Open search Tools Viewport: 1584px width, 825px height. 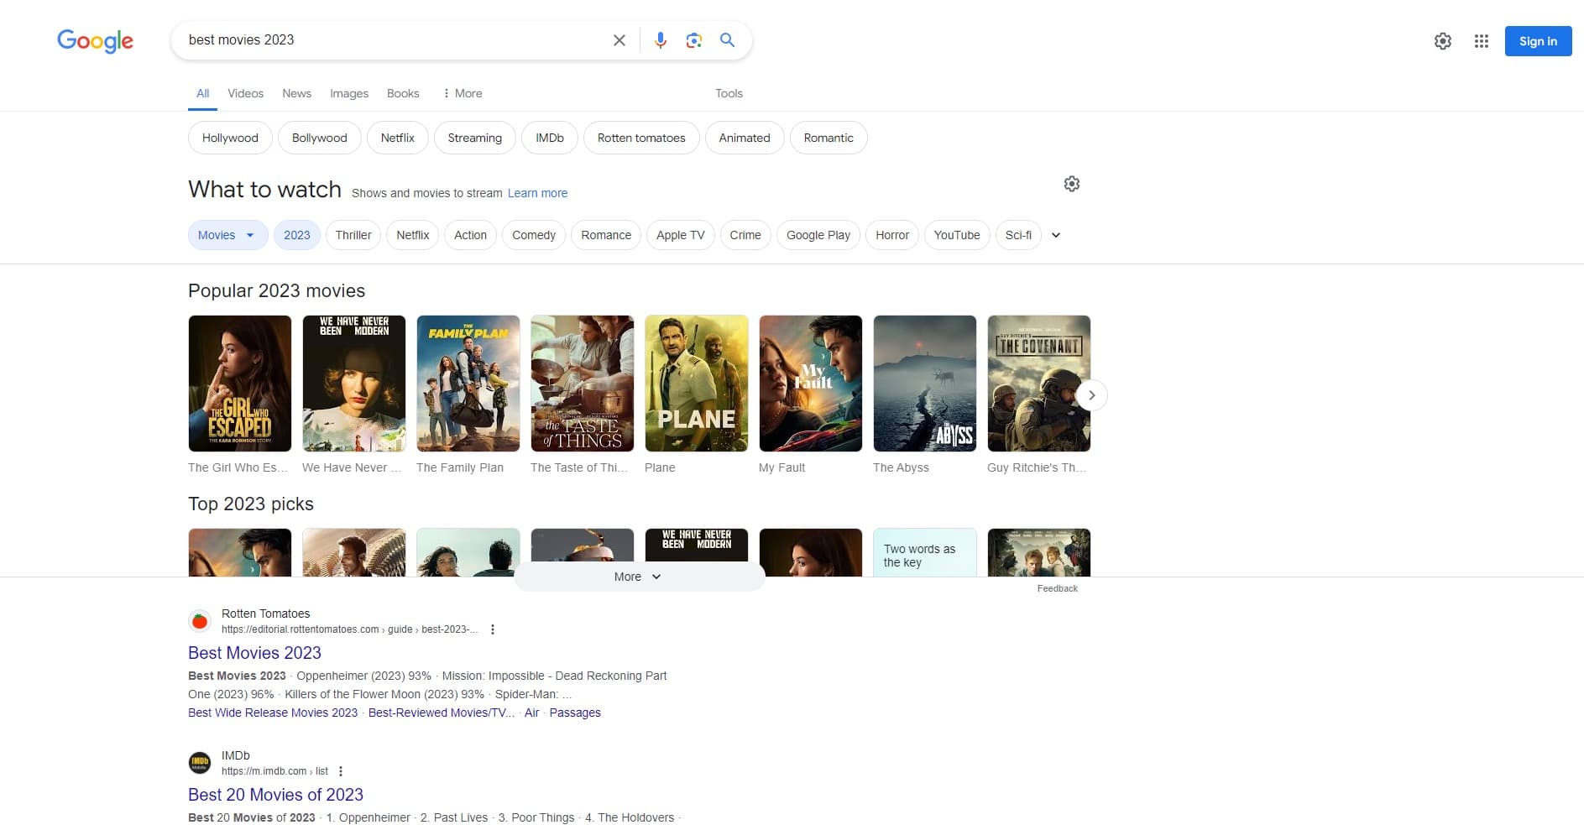[x=729, y=93]
